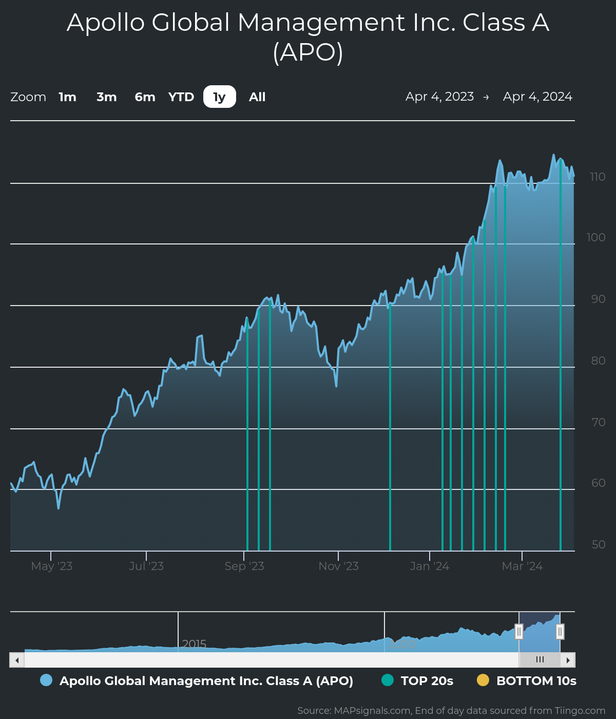Toggle the blue APO series legend dot

click(46, 680)
